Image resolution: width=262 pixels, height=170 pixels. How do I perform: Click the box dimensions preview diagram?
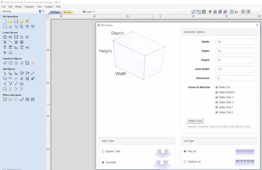coord(132,55)
